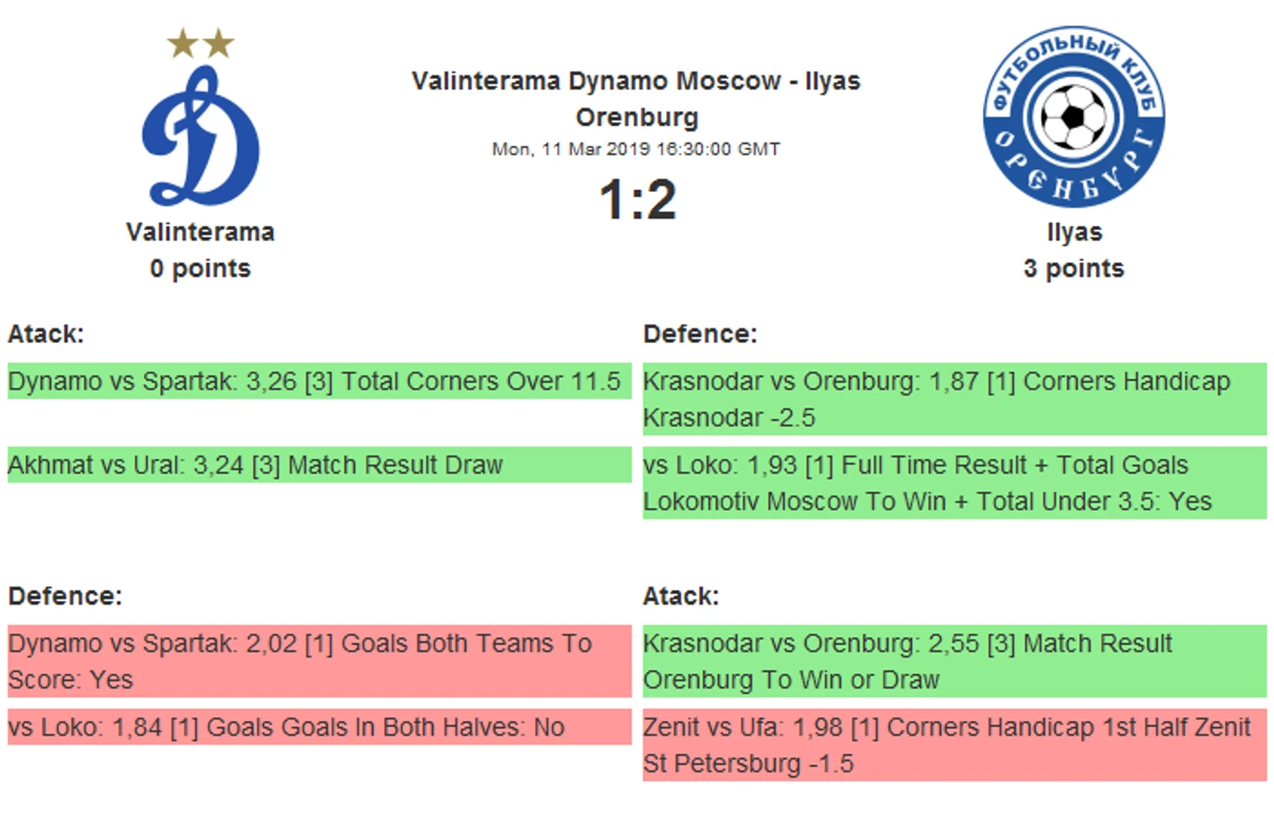Screen dimensions: 1274x837
Task: Select the Valinterama team name
Action: (200, 232)
